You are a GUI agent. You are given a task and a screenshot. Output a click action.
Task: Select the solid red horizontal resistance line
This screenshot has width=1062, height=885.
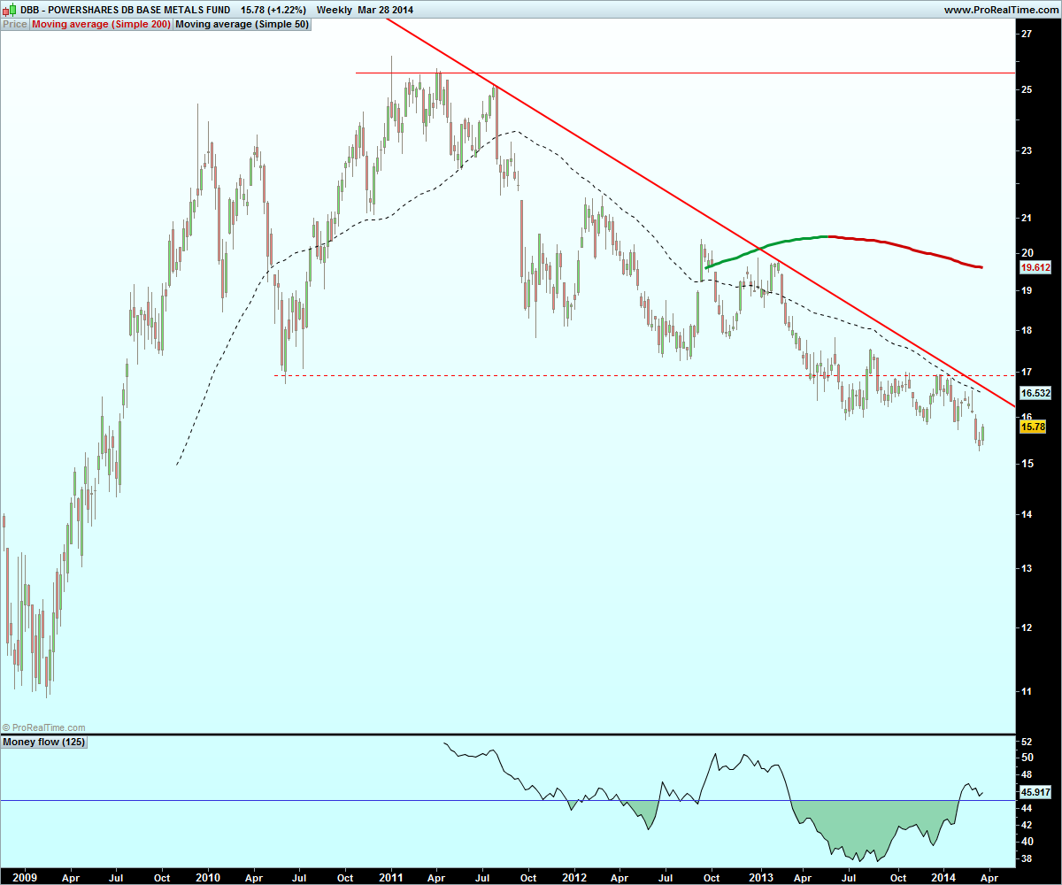[685, 73]
